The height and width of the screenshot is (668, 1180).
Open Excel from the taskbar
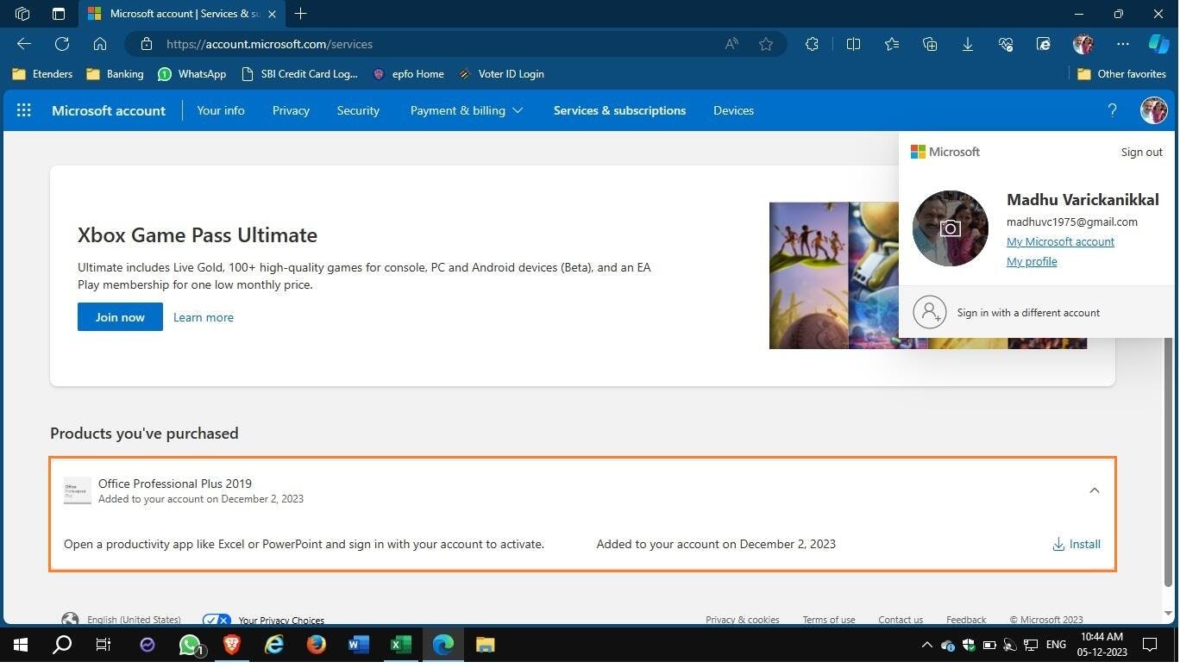coord(400,645)
